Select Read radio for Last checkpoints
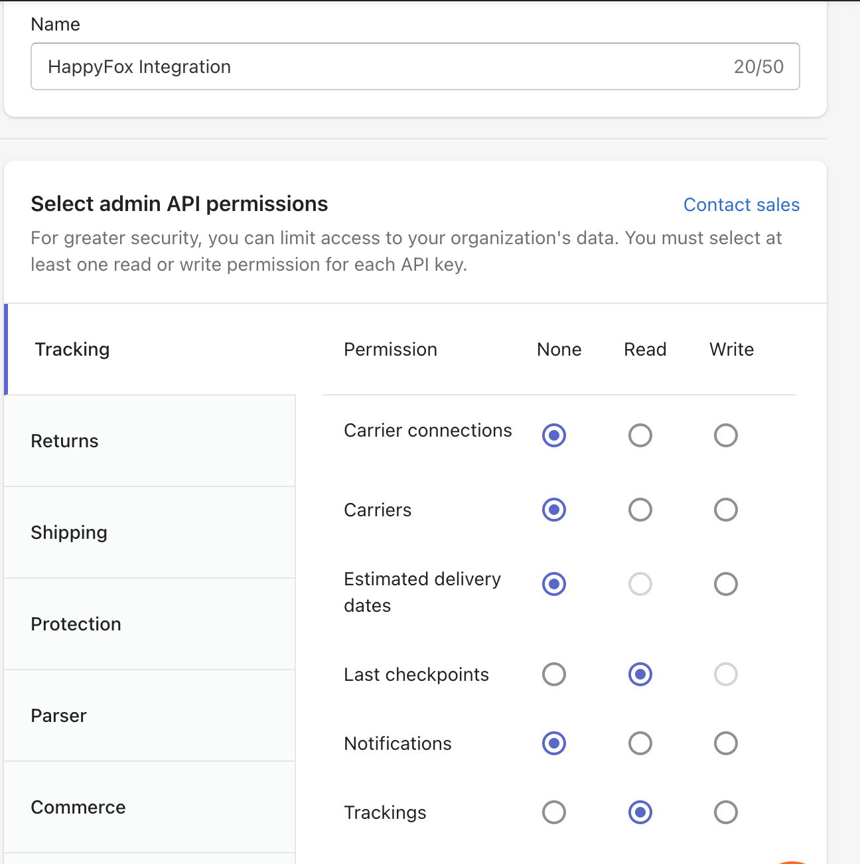This screenshot has width=860, height=864. 640,675
